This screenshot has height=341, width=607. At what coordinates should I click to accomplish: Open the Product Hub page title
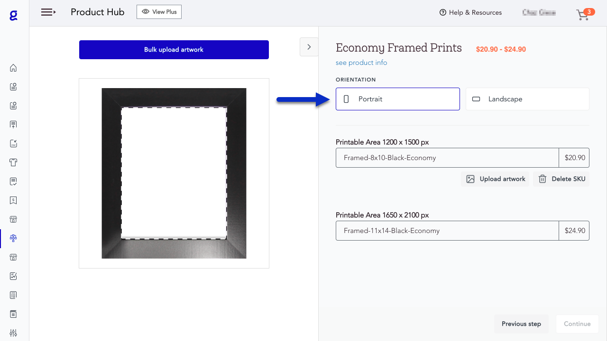(x=98, y=12)
